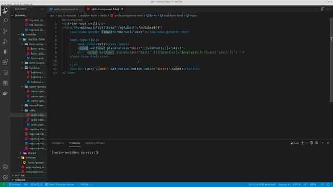The height and width of the screenshot is (187, 333).
Task: Click Select Postgres Server in status bar
Action: pos(60,185)
